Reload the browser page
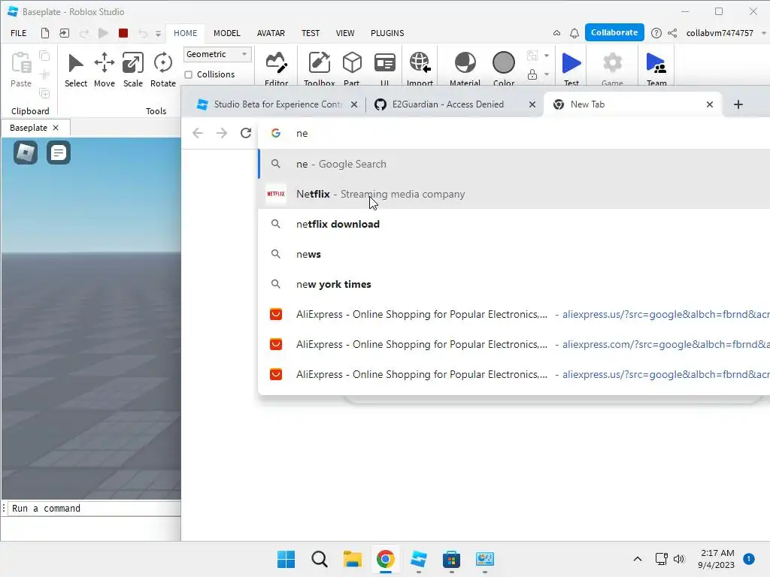770x577 pixels. click(x=246, y=133)
